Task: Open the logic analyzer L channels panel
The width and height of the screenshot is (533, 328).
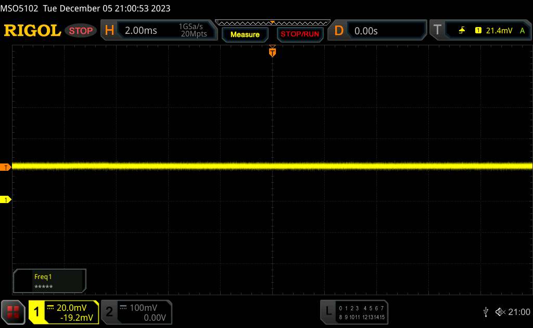Action: point(354,312)
